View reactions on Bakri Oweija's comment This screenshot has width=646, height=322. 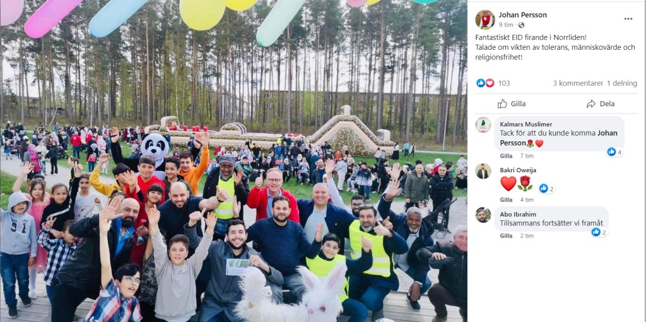click(547, 188)
